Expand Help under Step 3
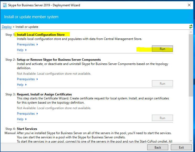This screenshot has height=152, width=195. pyautogui.click(x=22, y=119)
